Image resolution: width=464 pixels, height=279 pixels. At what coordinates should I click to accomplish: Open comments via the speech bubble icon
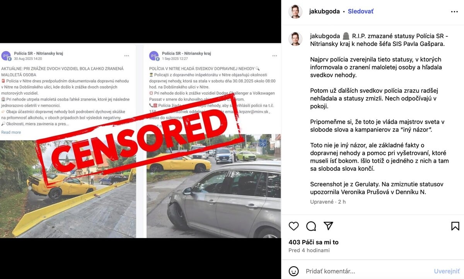point(311,226)
